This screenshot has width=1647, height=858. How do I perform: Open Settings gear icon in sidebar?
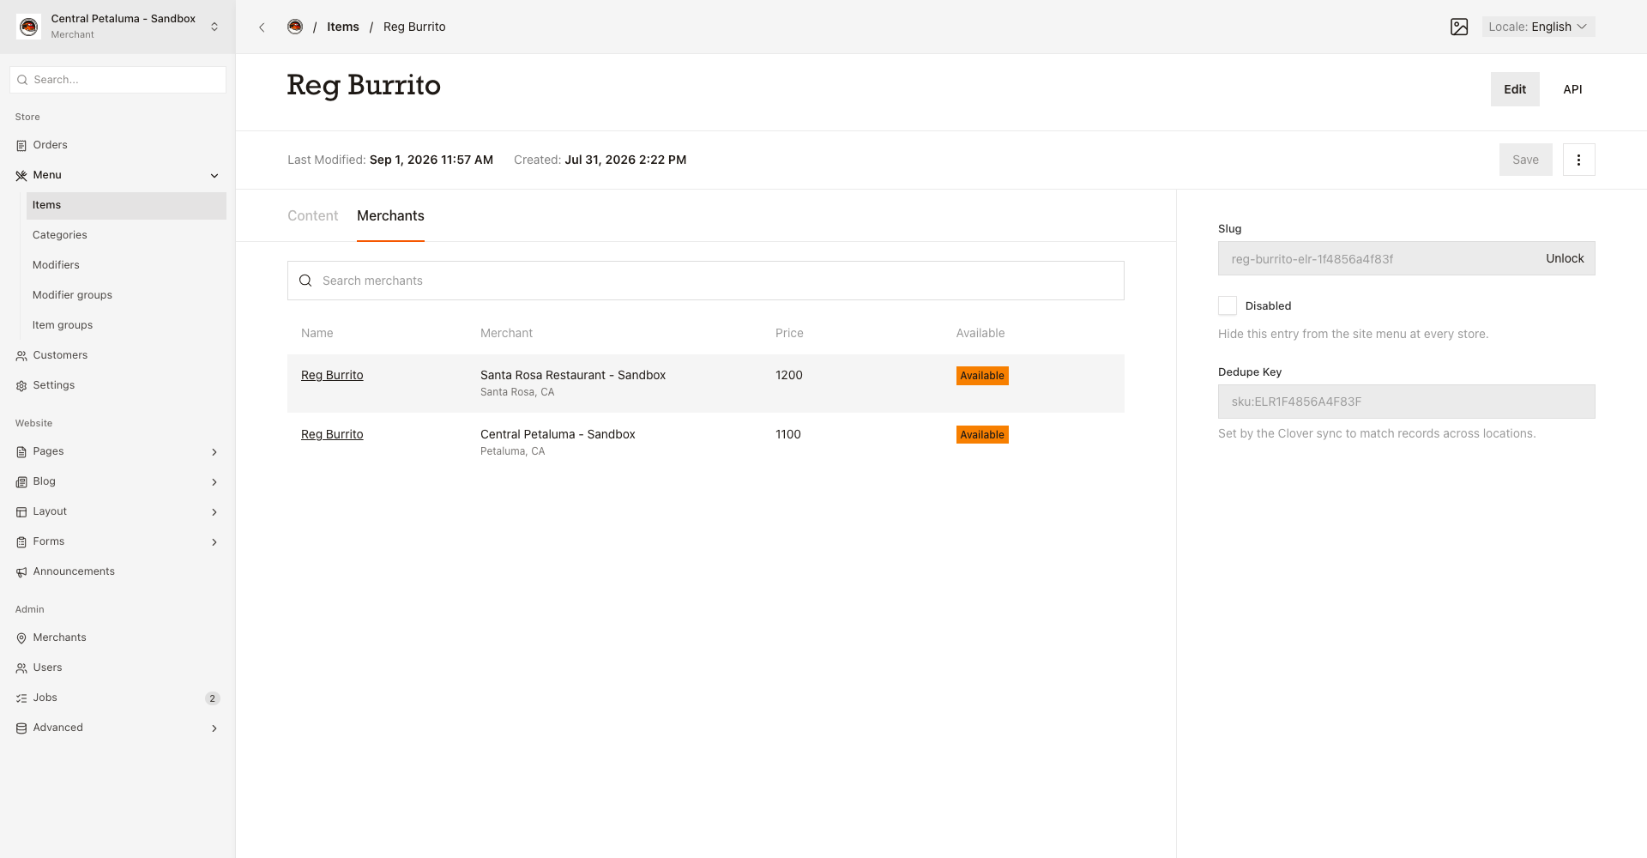point(21,386)
